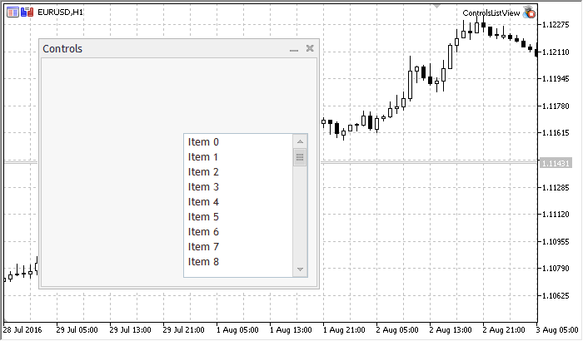Minimize the Controls dialog panel
Viewport: 583px width, 341px height.
(x=293, y=50)
